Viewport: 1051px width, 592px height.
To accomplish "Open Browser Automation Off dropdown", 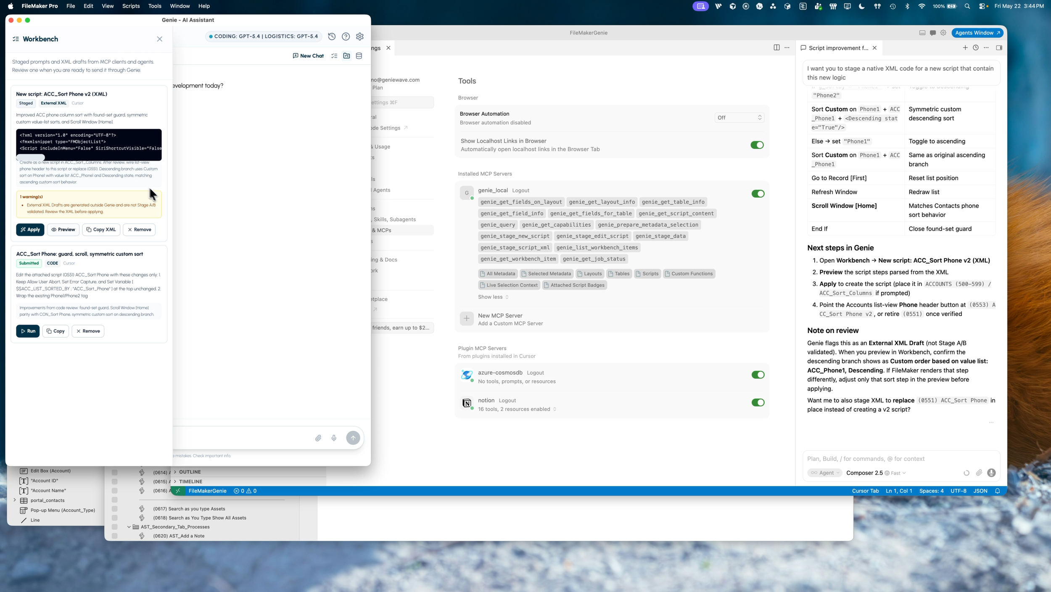I will pos(739,118).
